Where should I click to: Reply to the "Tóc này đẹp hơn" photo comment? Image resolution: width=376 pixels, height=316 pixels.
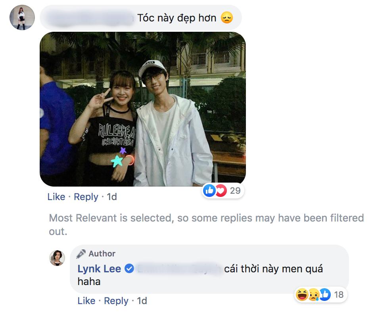click(86, 197)
